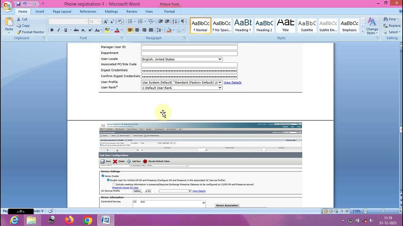Click the Find button
The height and width of the screenshot is (226, 403).
tap(391, 19)
